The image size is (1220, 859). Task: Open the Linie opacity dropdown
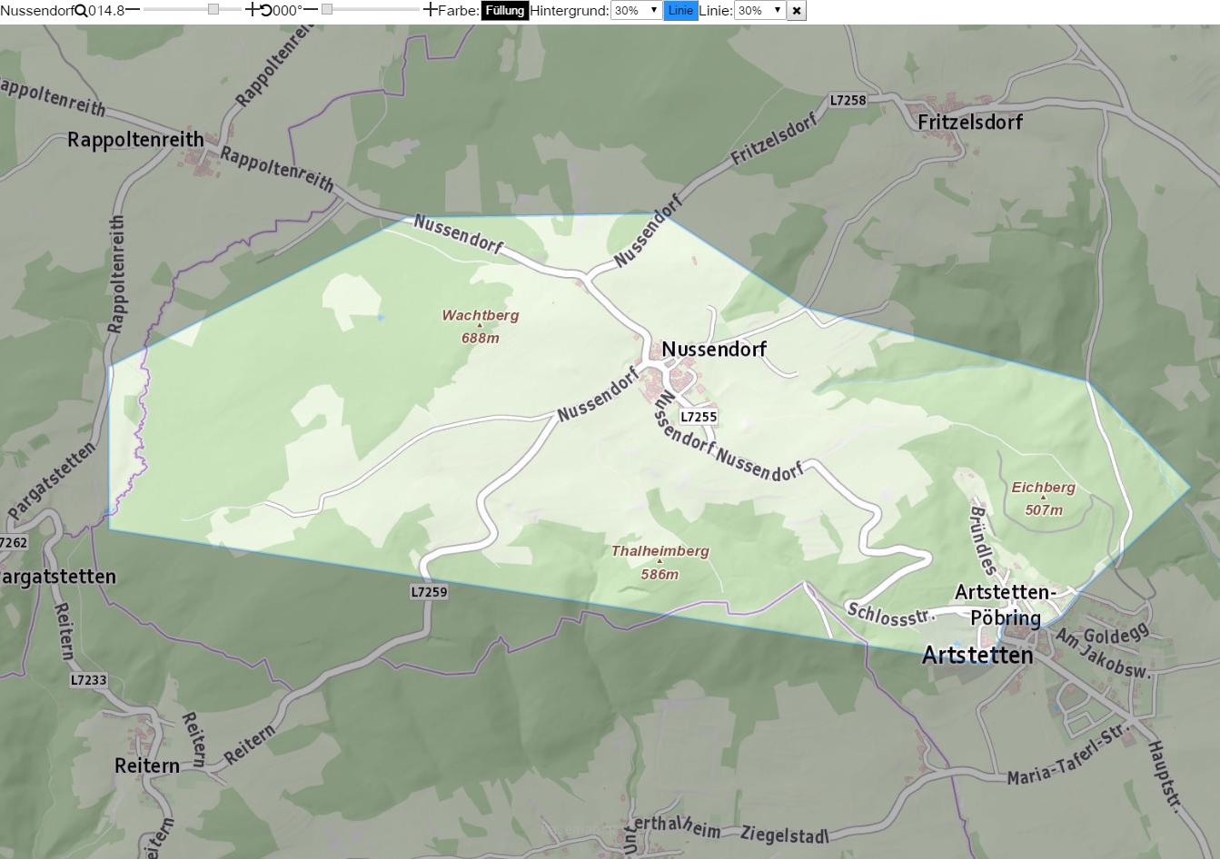[x=759, y=11]
